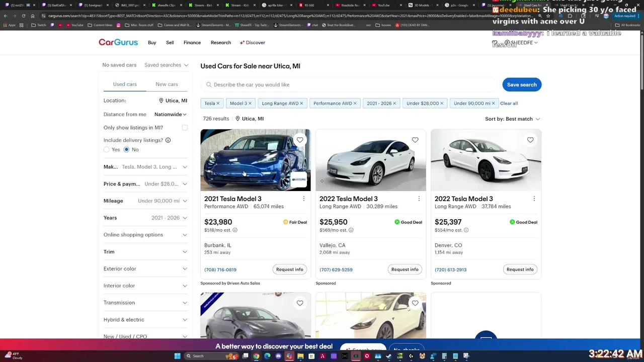Expand the Trim filter section
The height and width of the screenshot is (362, 644).
[145, 252]
